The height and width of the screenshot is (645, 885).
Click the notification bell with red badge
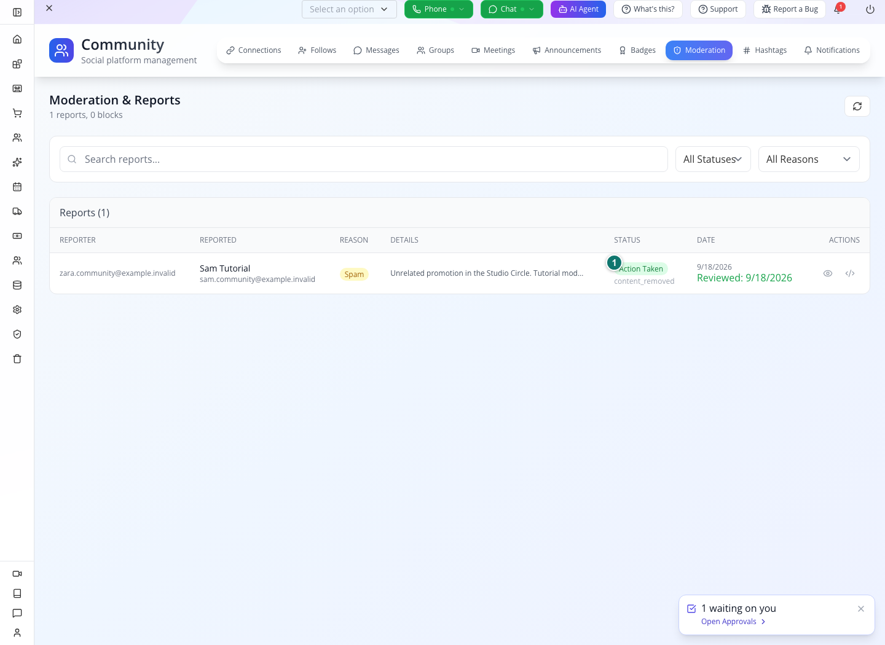[838, 9]
